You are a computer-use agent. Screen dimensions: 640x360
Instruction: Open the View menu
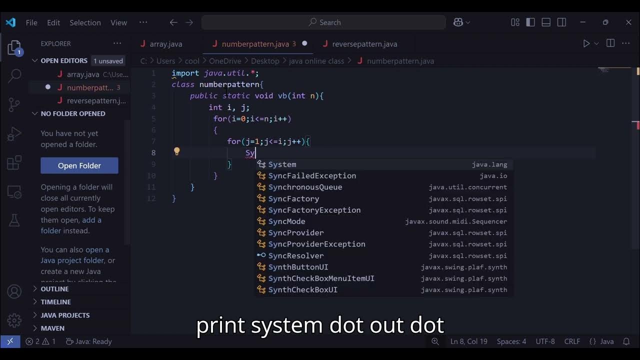coord(118,22)
